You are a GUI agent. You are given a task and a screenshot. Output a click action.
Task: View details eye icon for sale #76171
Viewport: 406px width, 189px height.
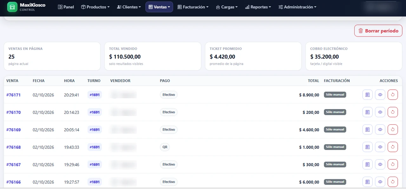tap(380, 94)
